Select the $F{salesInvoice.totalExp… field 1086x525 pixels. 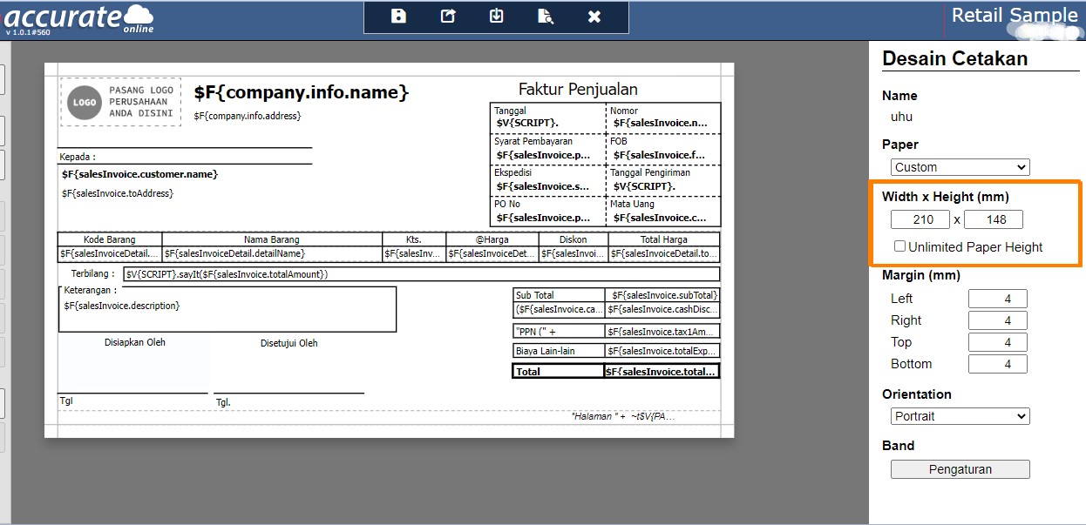662,351
